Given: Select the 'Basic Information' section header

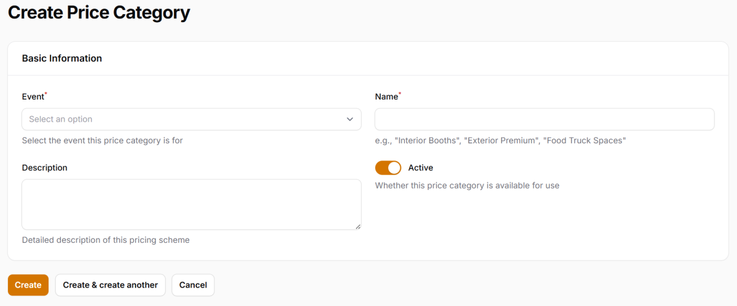Looking at the screenshot, I should (62, 58).
